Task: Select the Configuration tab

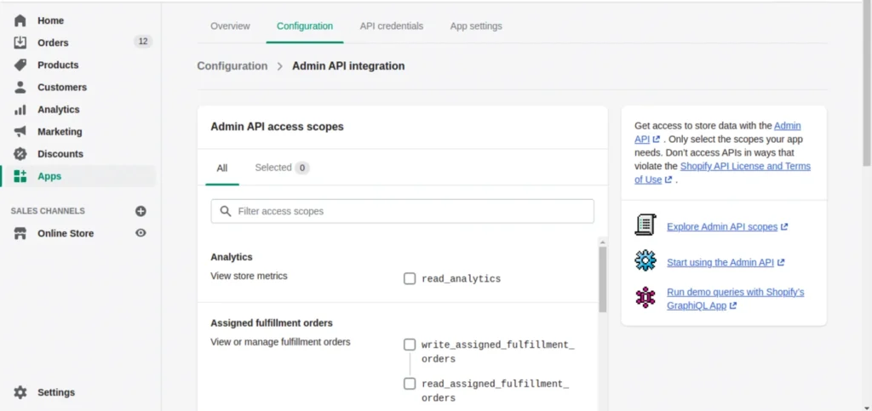Action: (305, 26)
